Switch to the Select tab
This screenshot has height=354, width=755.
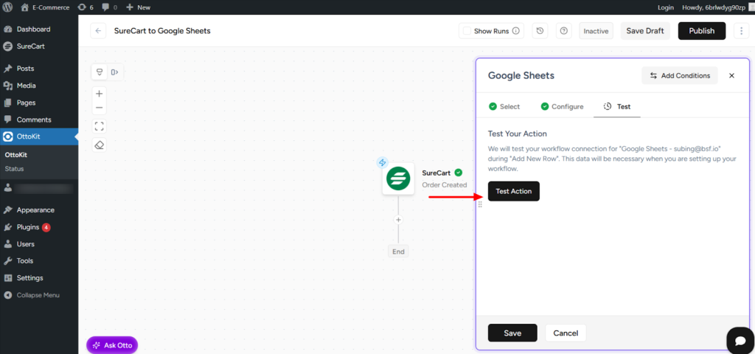coord(504,106)
